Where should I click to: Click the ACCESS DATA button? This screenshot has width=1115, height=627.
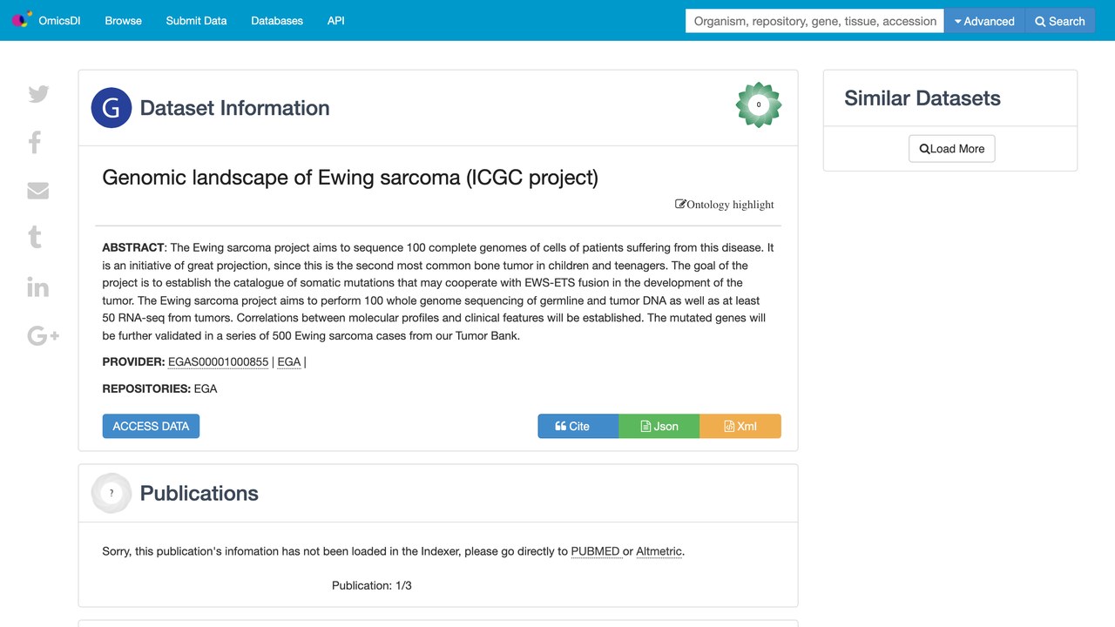pyautogui.click(x=151, y=426)
